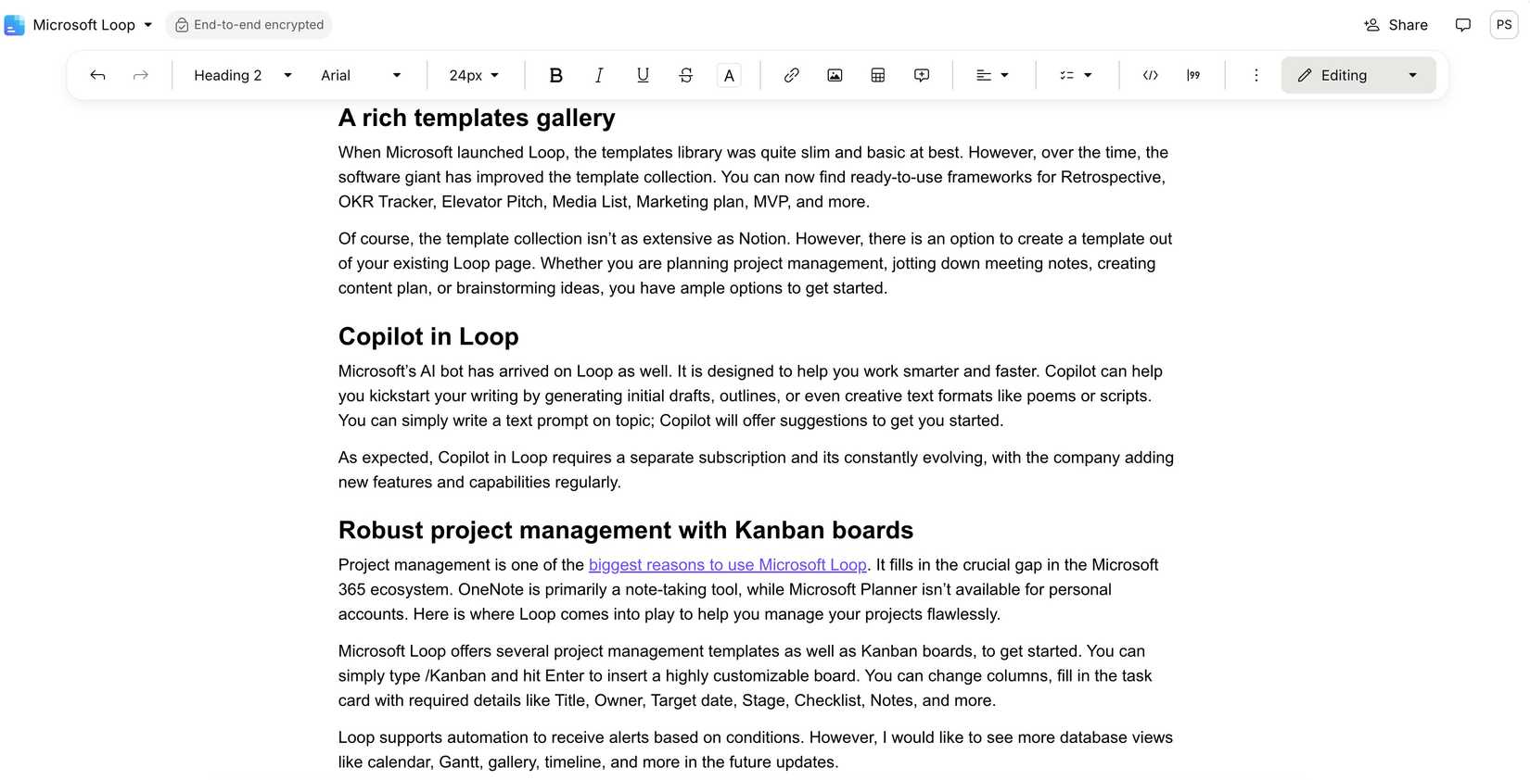Insert a table from the toolbar
Viewport: 1530px width, 780px height.
[878, 75]
